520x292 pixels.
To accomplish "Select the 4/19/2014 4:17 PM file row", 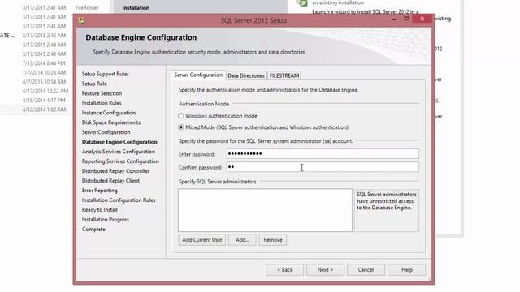I will pyautogui.click(x=36, y=101).
